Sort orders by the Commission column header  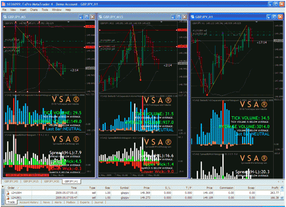coord(224,188)
